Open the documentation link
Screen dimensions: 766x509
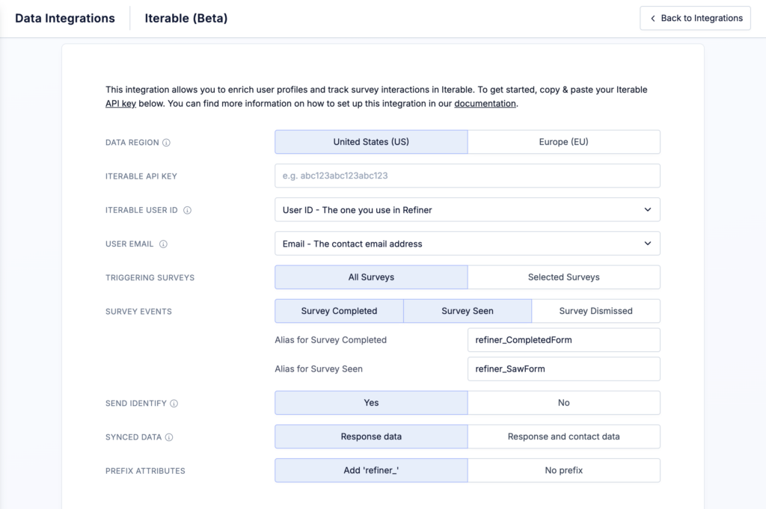pos(485,104)
